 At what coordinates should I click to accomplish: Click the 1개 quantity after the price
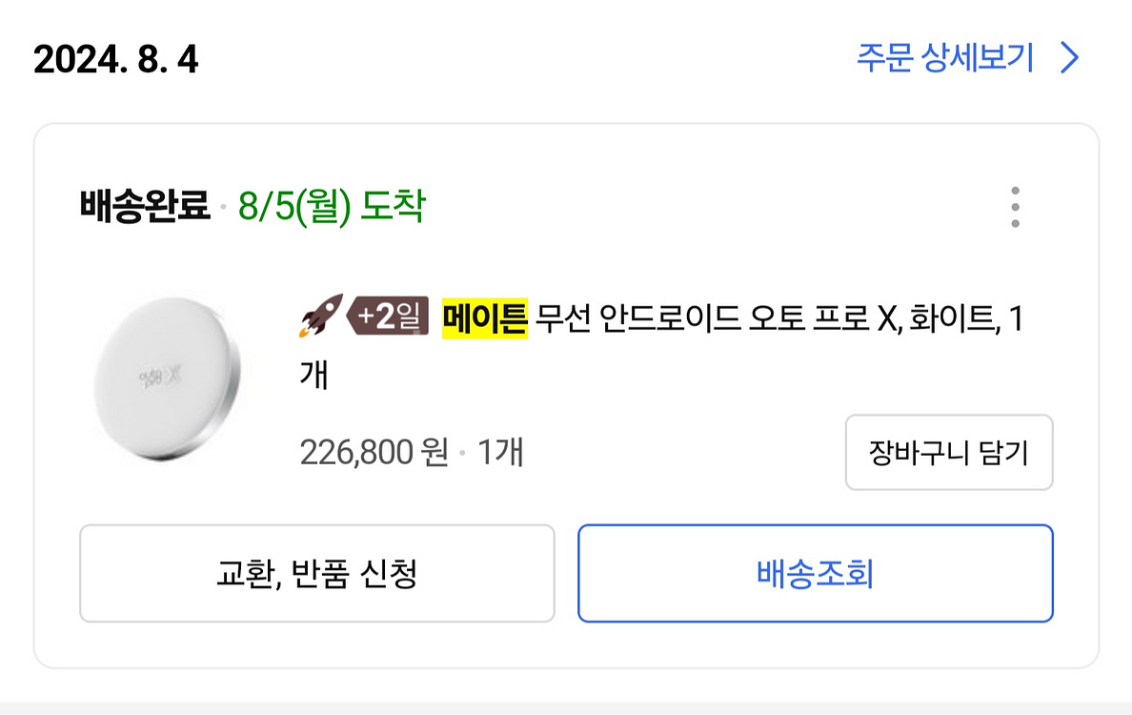click(500, 452)
